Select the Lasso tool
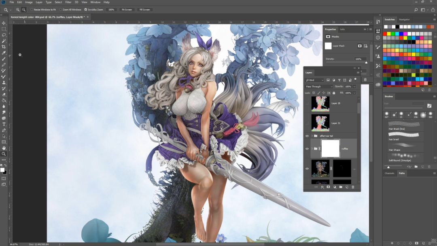Screen dimensions: 437x246 (x=4, y=35)
